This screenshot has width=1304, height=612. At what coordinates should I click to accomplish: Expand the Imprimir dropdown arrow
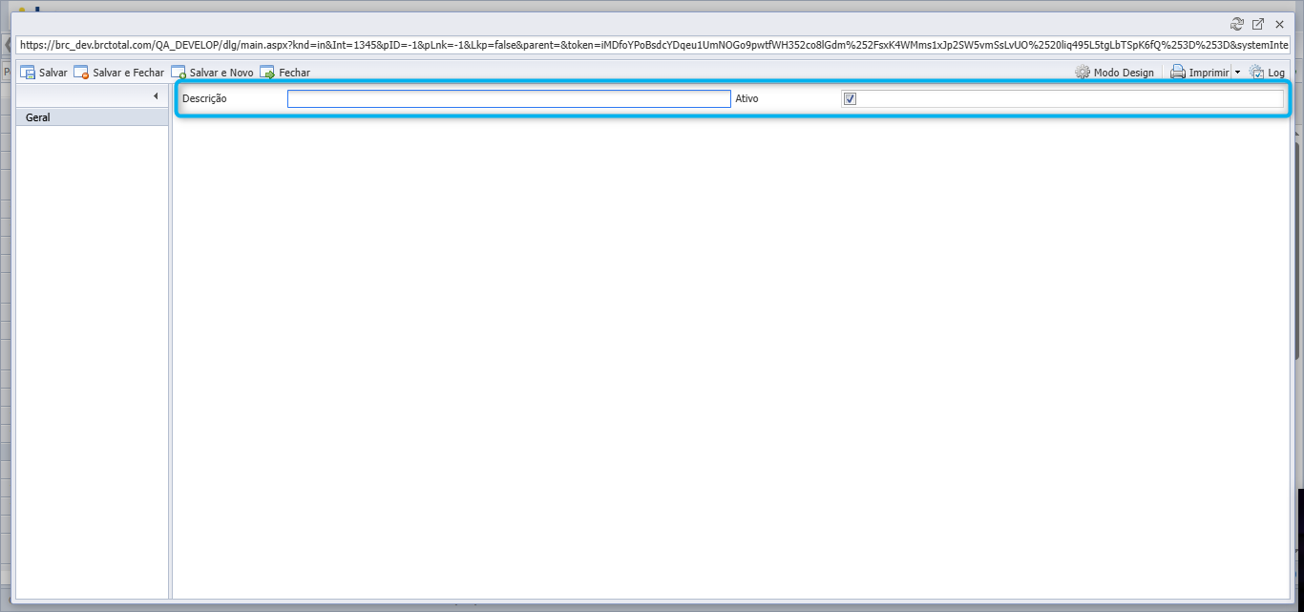click(x=1237, y=73)
